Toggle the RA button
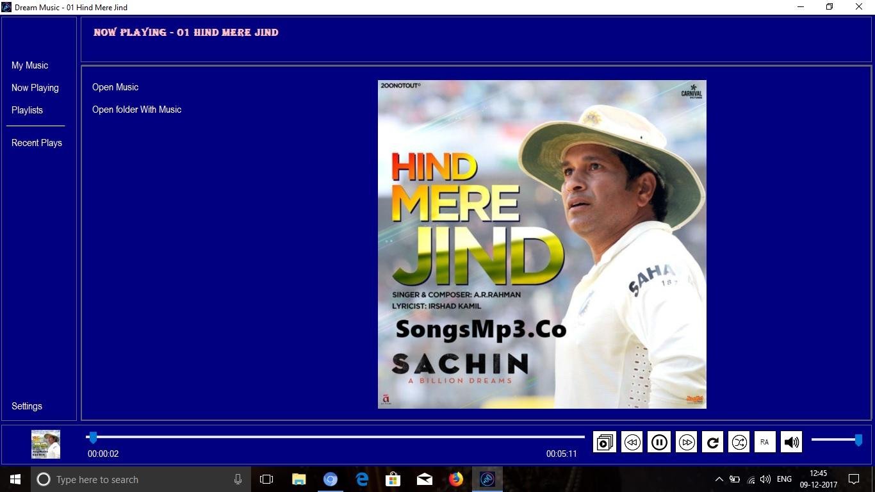Screen dimensions: 875x492 [765, 442]
